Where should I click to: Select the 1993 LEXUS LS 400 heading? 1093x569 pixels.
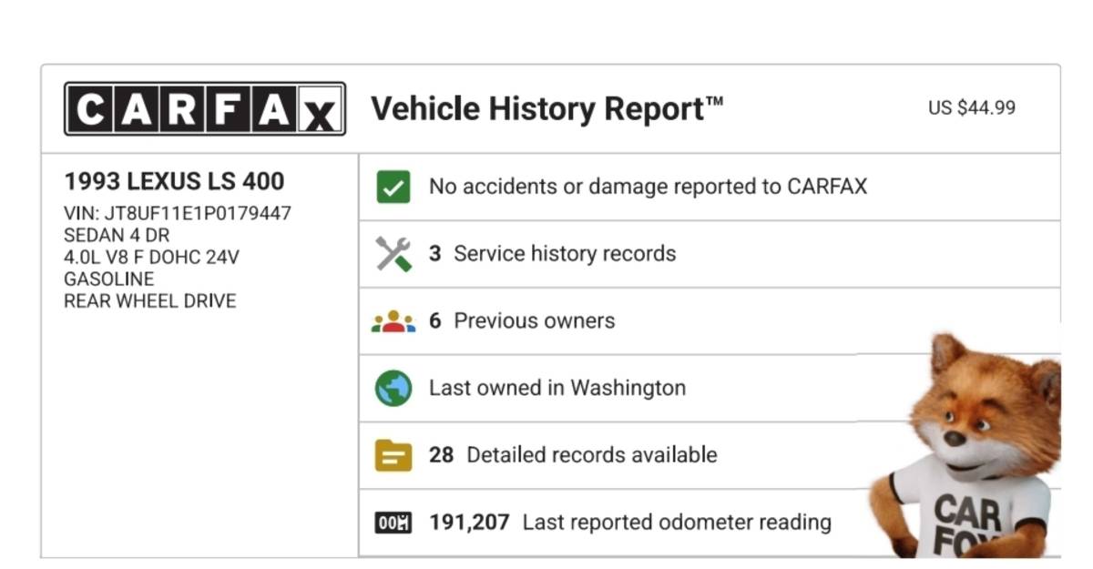(x=174, y=181)
